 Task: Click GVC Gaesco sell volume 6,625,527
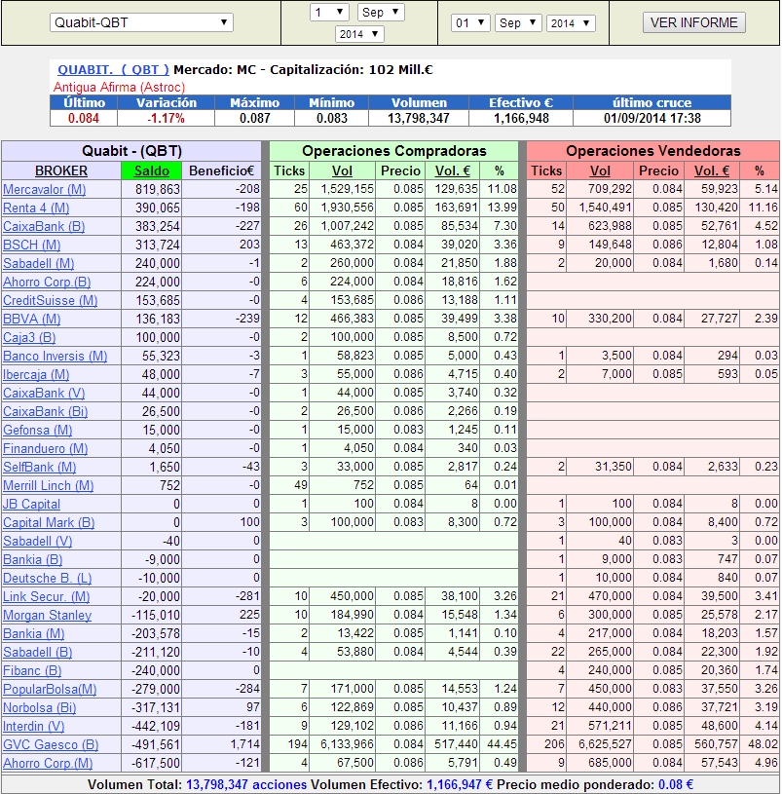pyautogui.click(x=605, y=744)
